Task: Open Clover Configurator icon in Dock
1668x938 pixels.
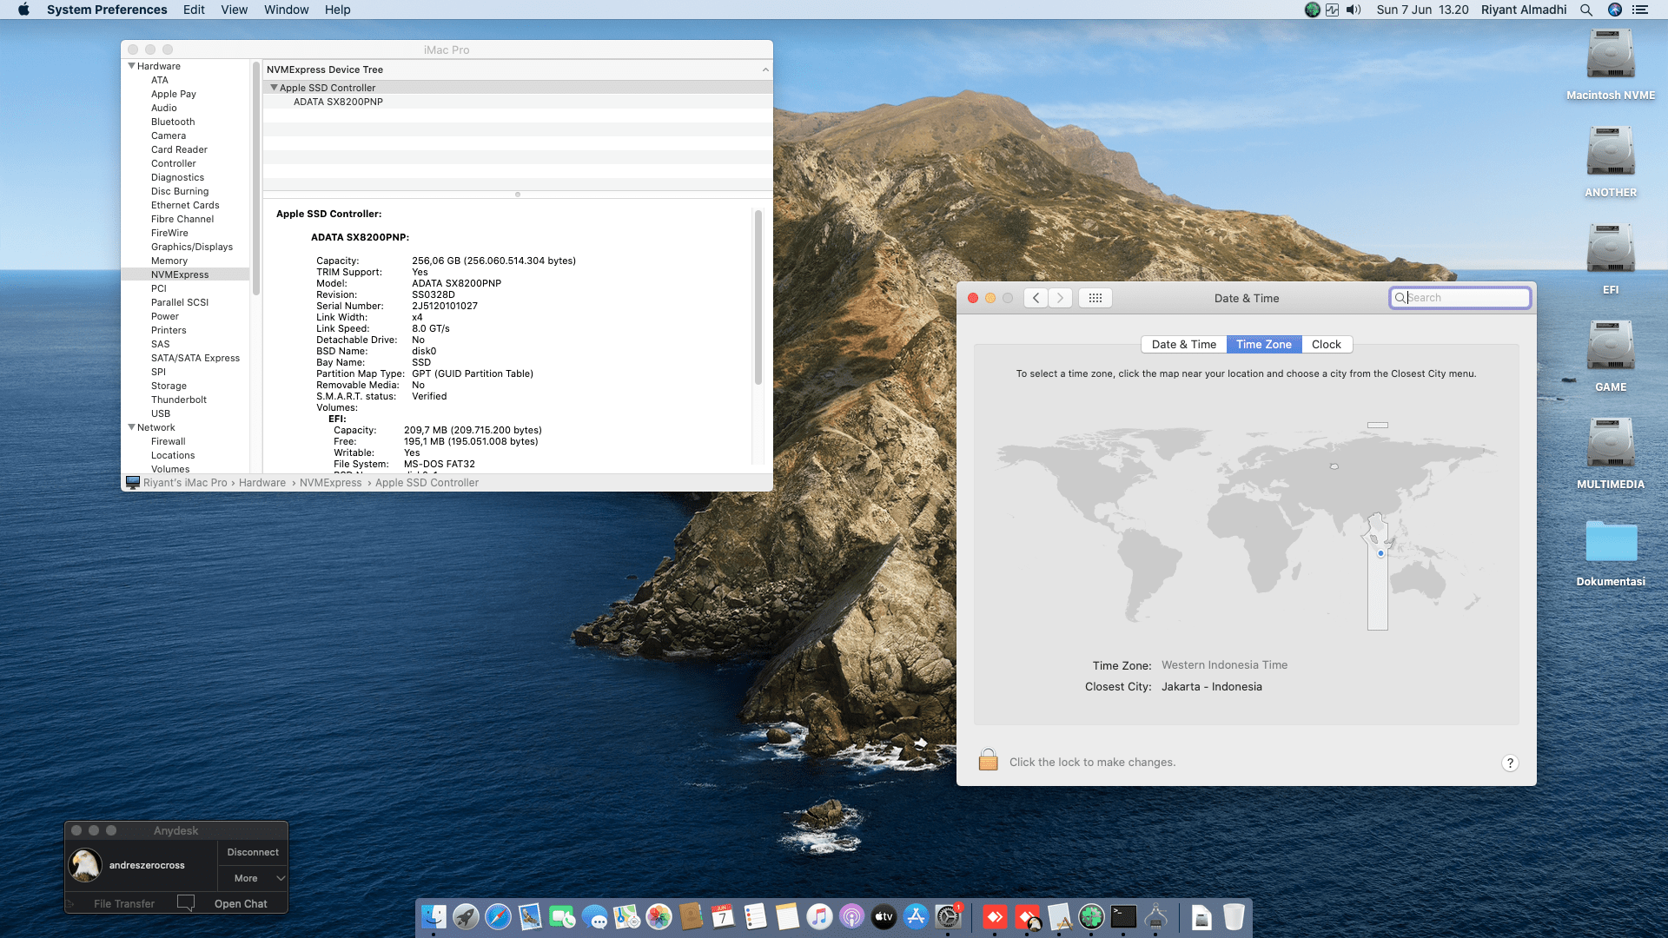Action: pyautogui.click(x=1091, y=916)
